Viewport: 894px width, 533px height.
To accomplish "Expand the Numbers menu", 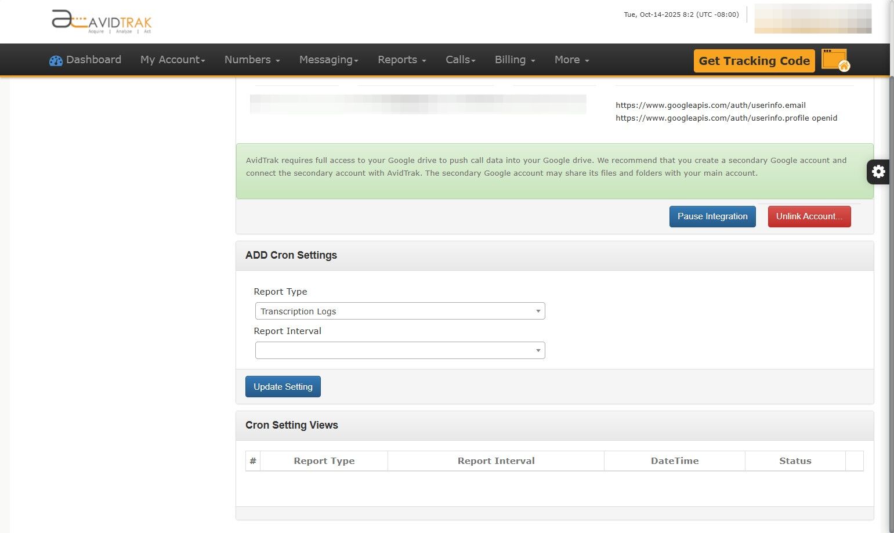I will coord(252,60).
